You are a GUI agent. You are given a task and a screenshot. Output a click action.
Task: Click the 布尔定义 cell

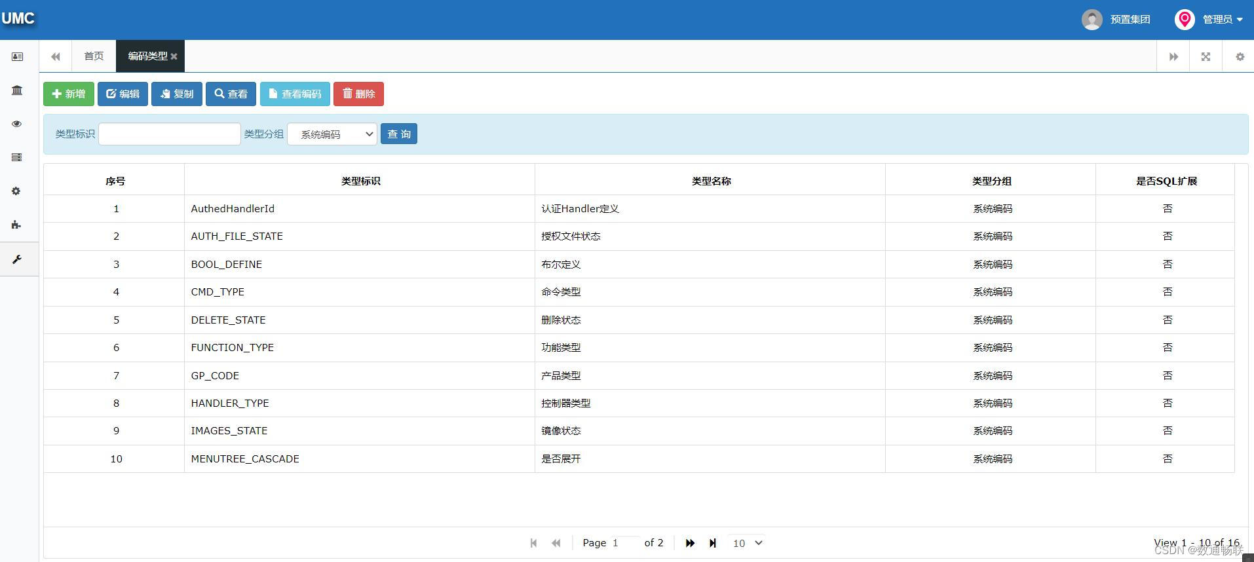[710, 265]
